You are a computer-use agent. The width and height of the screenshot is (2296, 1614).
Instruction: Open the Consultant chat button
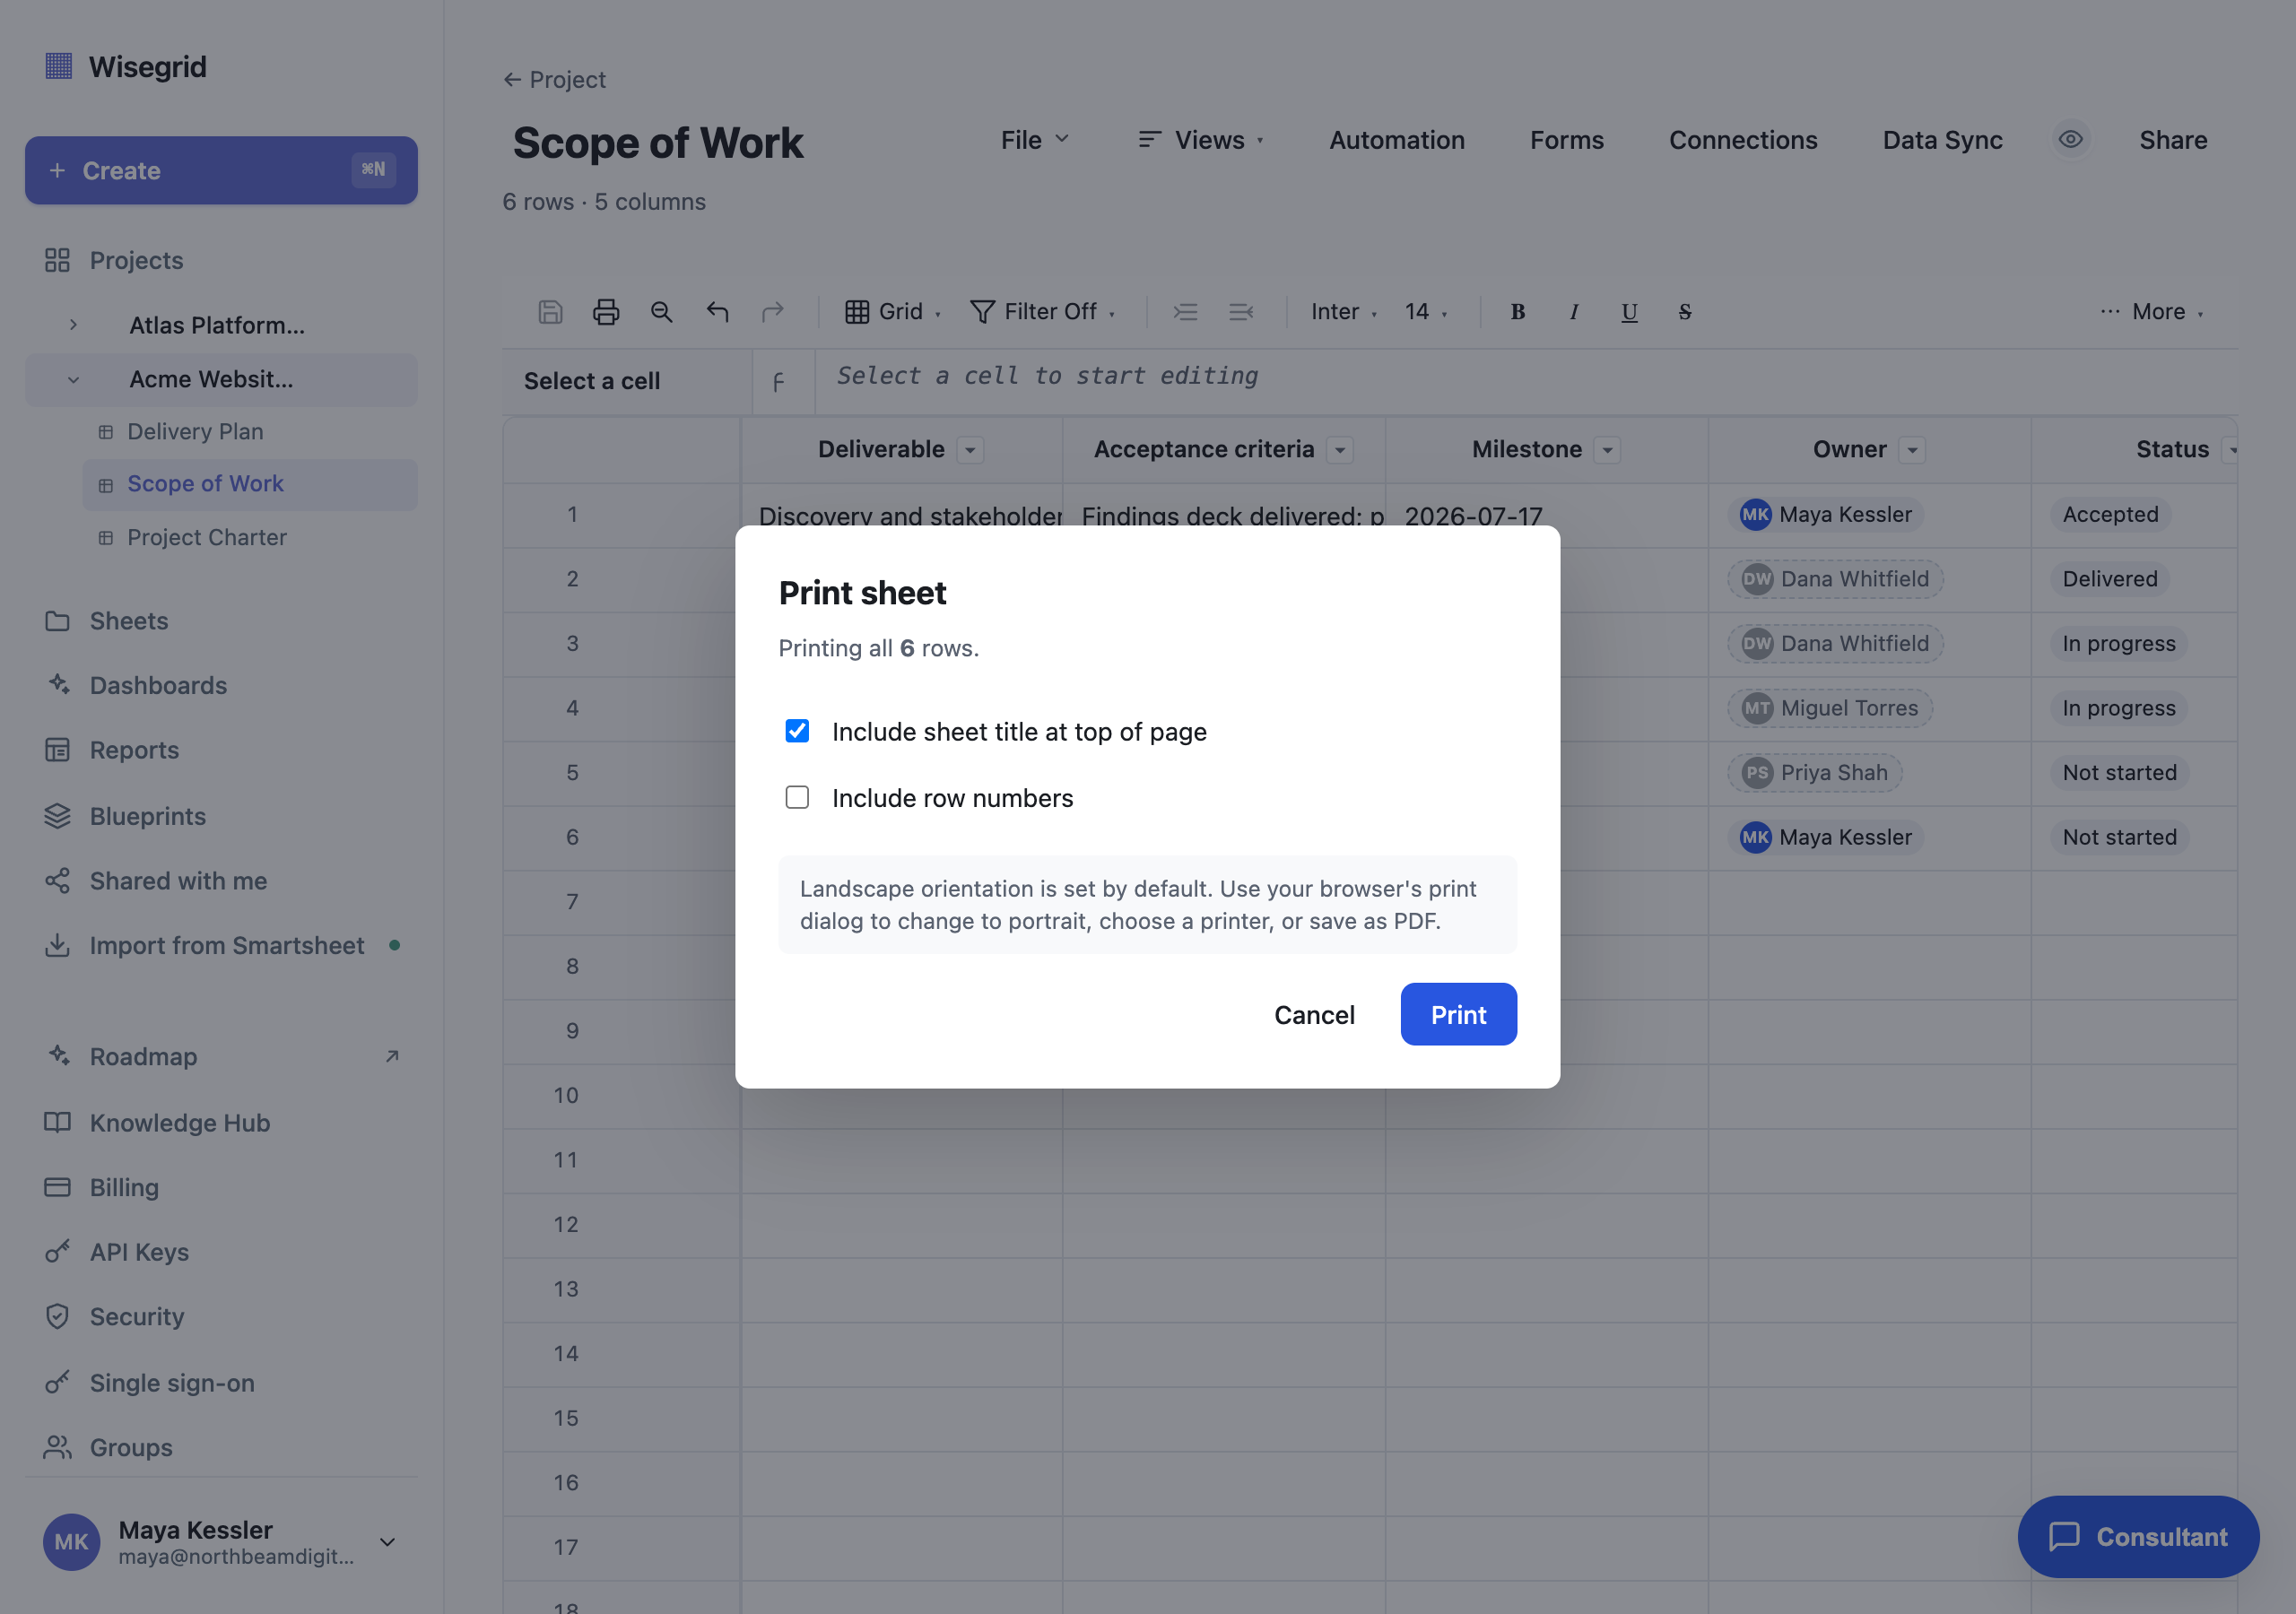coord(2138,1536)
